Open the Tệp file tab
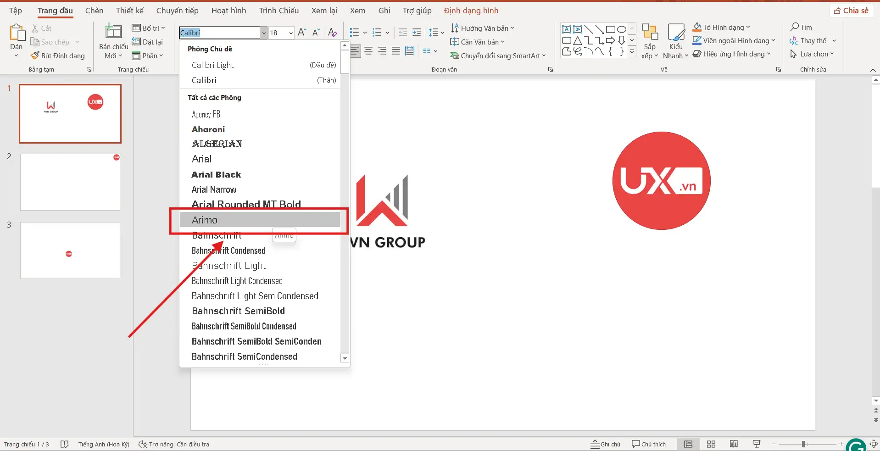Screen dimensions: 880x451 click(16, 11)
